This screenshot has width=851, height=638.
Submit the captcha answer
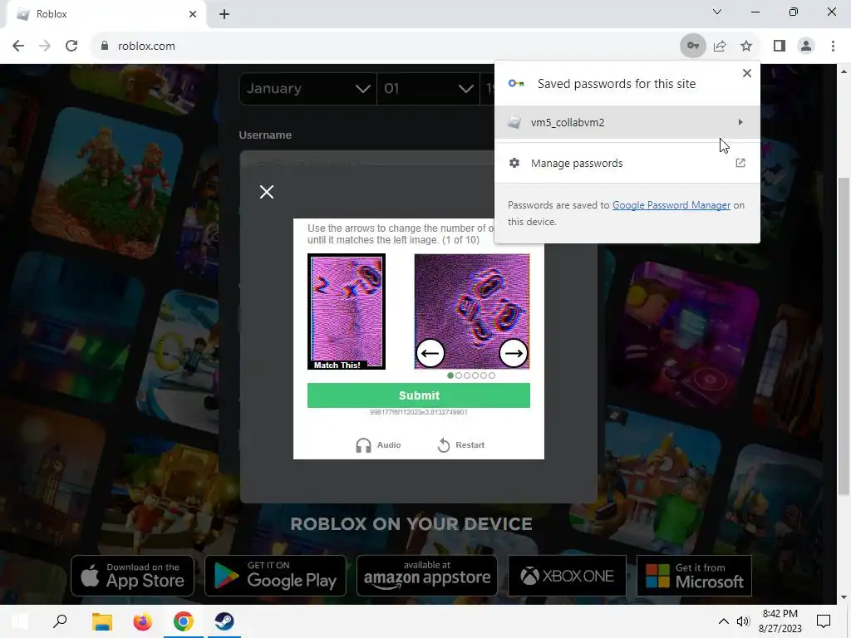point(419,395)
